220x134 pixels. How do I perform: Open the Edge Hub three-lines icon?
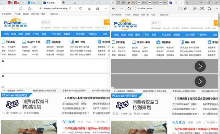click(x=195, y=9)
